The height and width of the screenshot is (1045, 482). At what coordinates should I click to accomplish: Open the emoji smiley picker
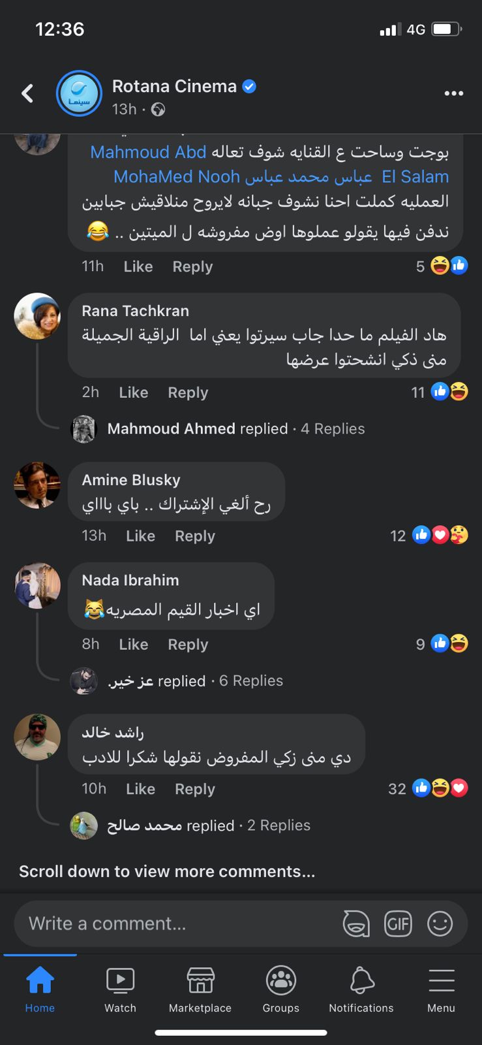coord(440,924)
